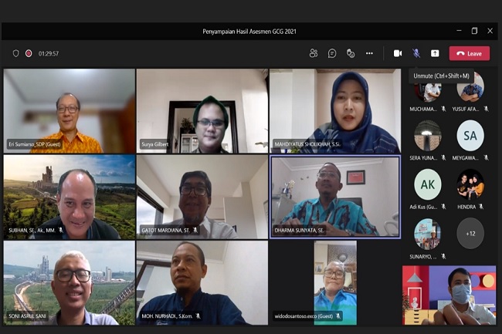Select the AK avatar for Adi Kus
Viewport: 502px width, 334px height.
(x=427, y=184)
